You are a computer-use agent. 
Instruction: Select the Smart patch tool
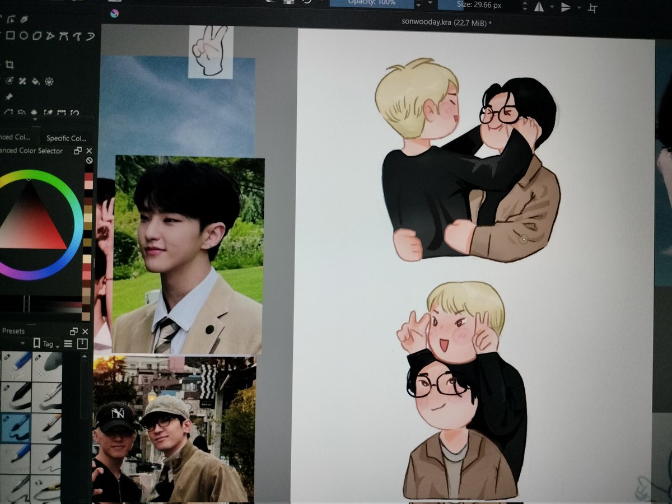click(x=22, y=81)
